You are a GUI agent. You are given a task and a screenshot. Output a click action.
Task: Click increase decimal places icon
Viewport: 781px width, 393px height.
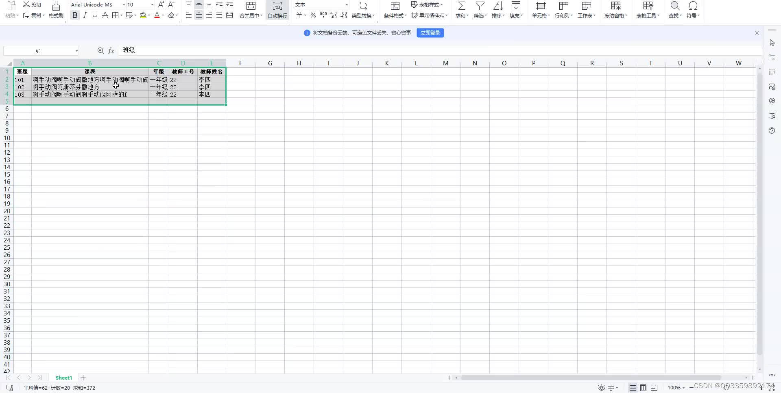[334, 15]
